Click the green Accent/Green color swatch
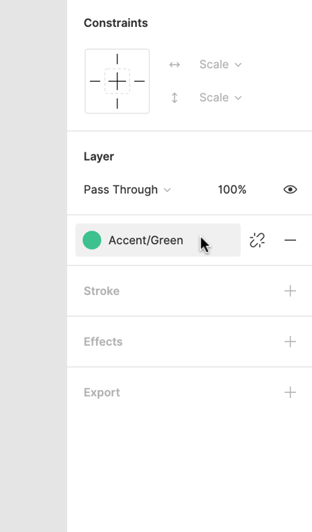Image resolution: width=312 pixels, height=532 pixels. tap(92, 240)
